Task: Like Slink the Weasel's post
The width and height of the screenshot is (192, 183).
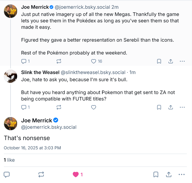Action: pyautogui.click(x=94, y=107)
